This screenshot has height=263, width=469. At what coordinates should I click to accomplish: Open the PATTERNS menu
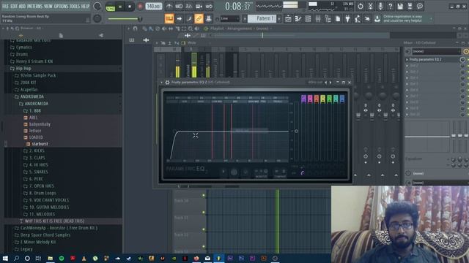(34, 7)
